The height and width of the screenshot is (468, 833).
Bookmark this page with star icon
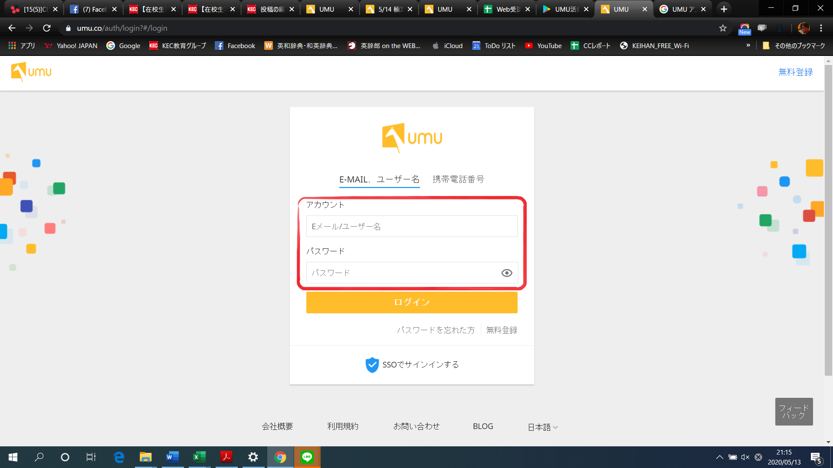tap(723, 28)
